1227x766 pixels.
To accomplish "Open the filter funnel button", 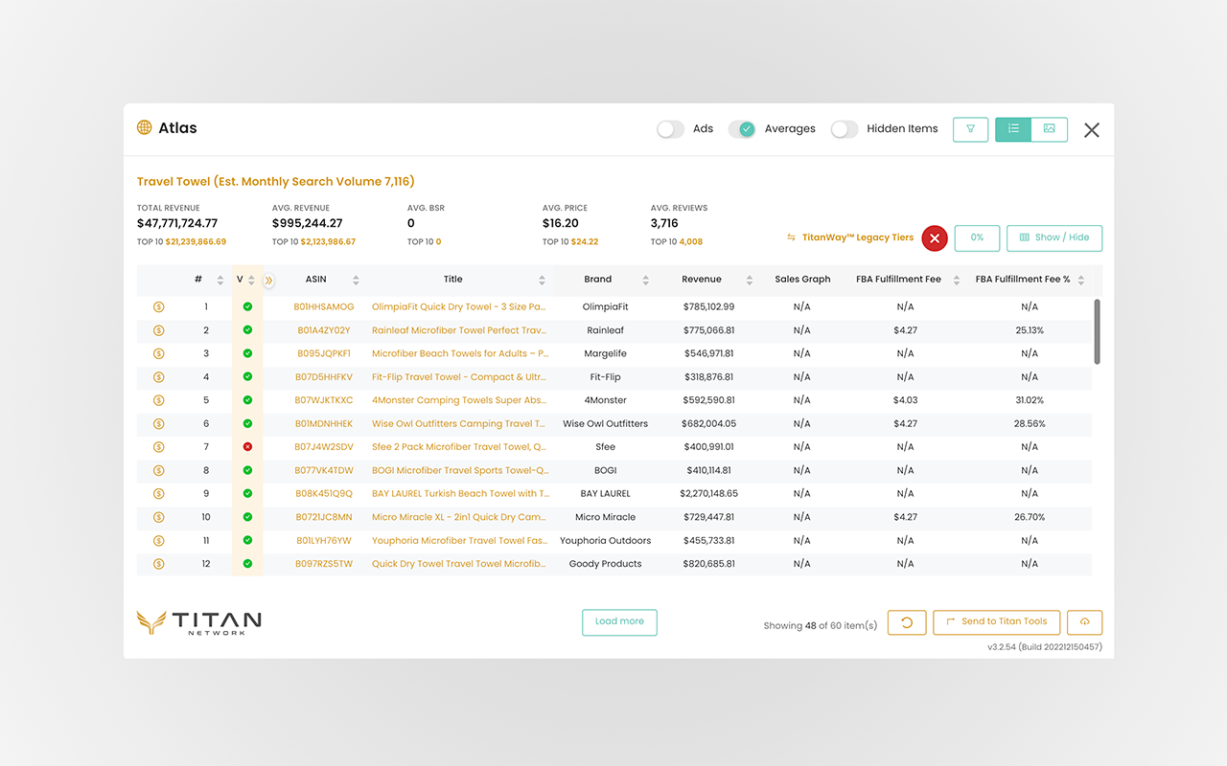I will (x=970, y=129).
